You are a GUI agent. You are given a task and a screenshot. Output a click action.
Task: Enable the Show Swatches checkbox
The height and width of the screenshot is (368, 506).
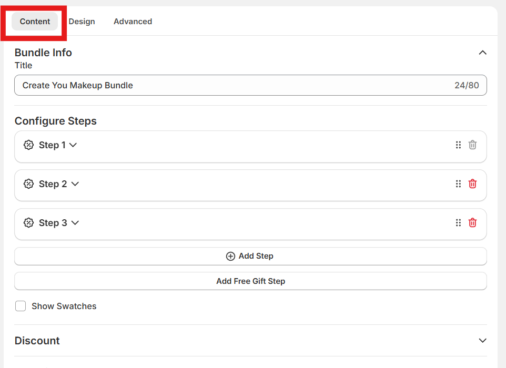[x=21, y=306]
